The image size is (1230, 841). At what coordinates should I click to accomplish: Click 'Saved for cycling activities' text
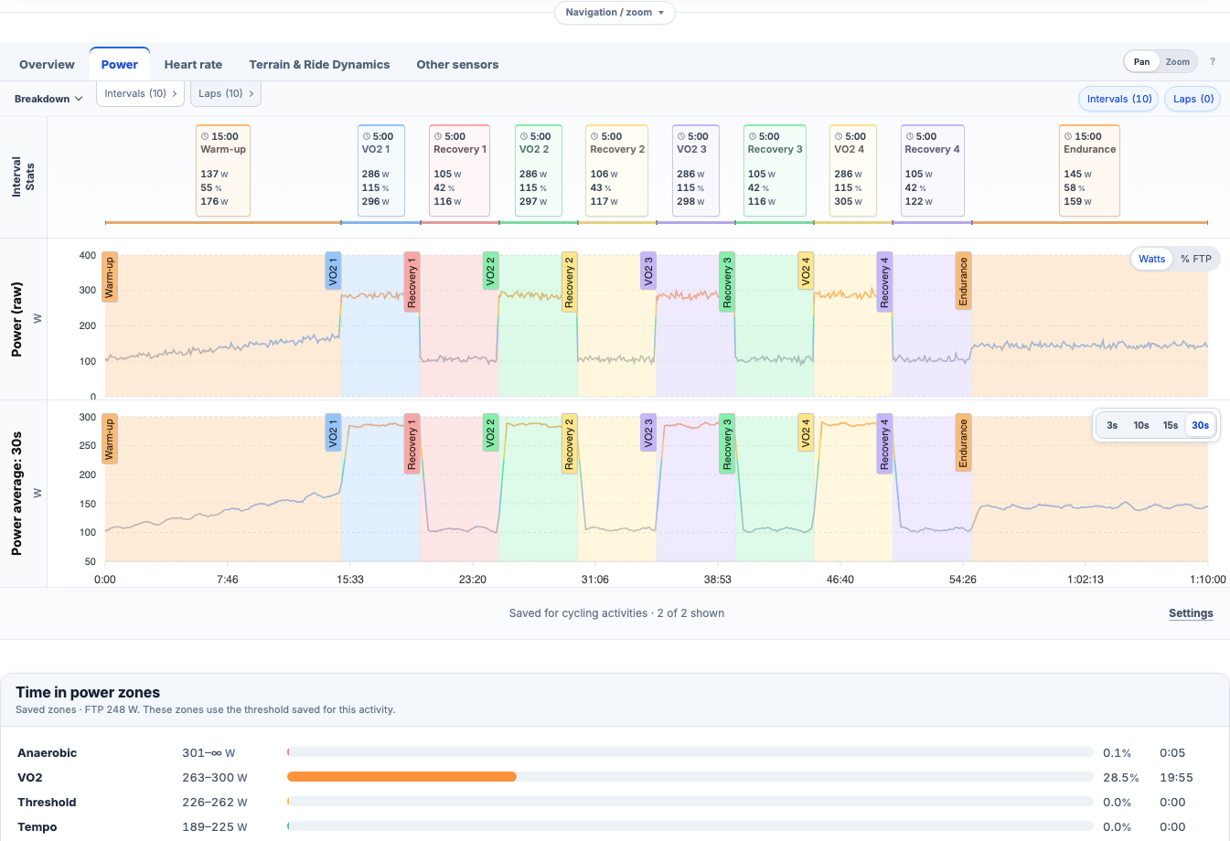pos(578,613)
